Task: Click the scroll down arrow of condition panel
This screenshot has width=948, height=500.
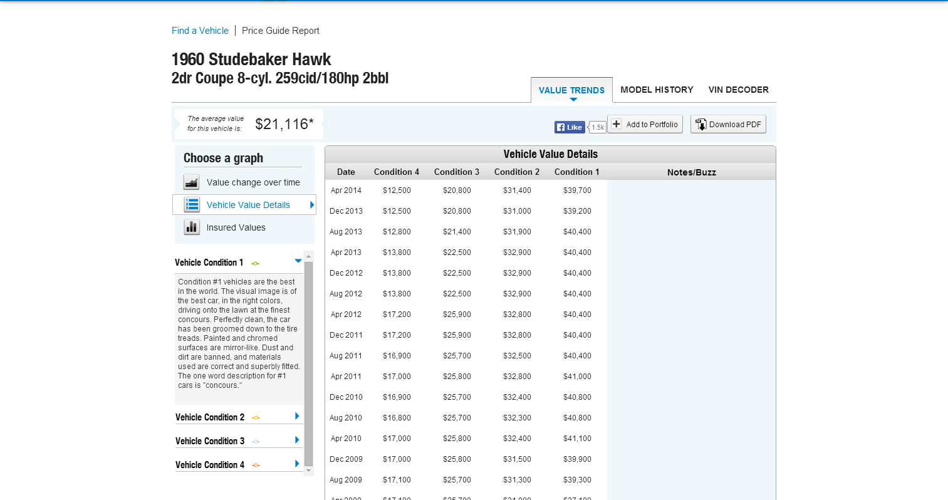Action: click(308, 470)
